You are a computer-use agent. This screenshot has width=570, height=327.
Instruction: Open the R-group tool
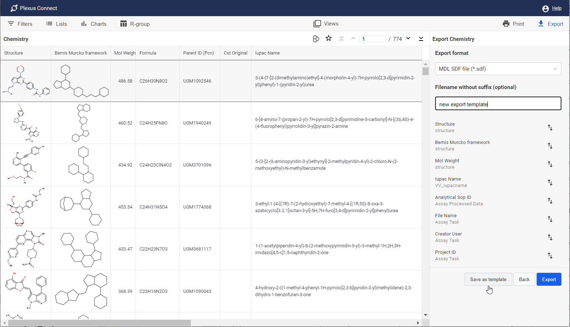[x=135, y=24]
